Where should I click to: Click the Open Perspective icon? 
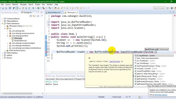[x=168, y=8]
